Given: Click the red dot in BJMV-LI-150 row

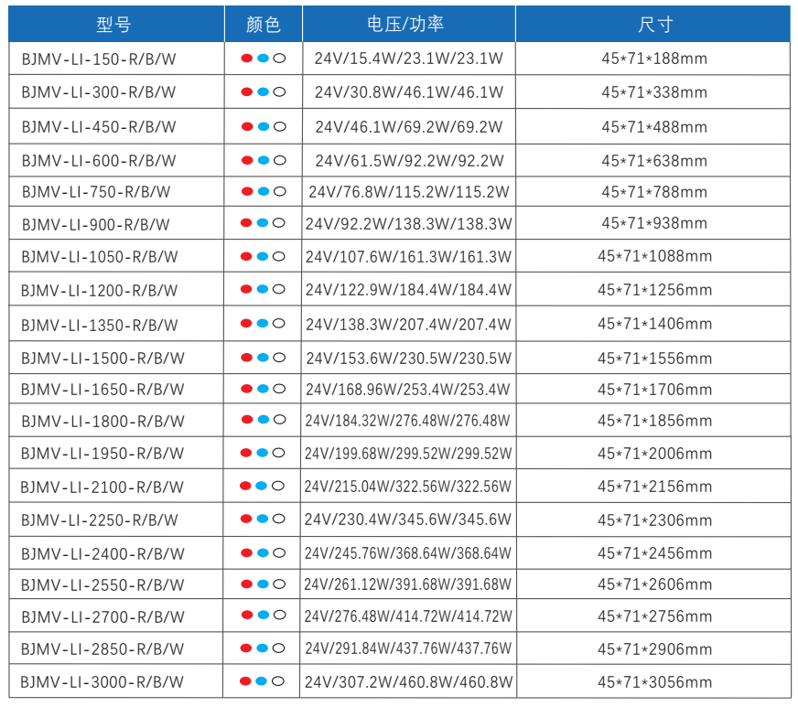Looking at the screenshot, I should (247, 59).
